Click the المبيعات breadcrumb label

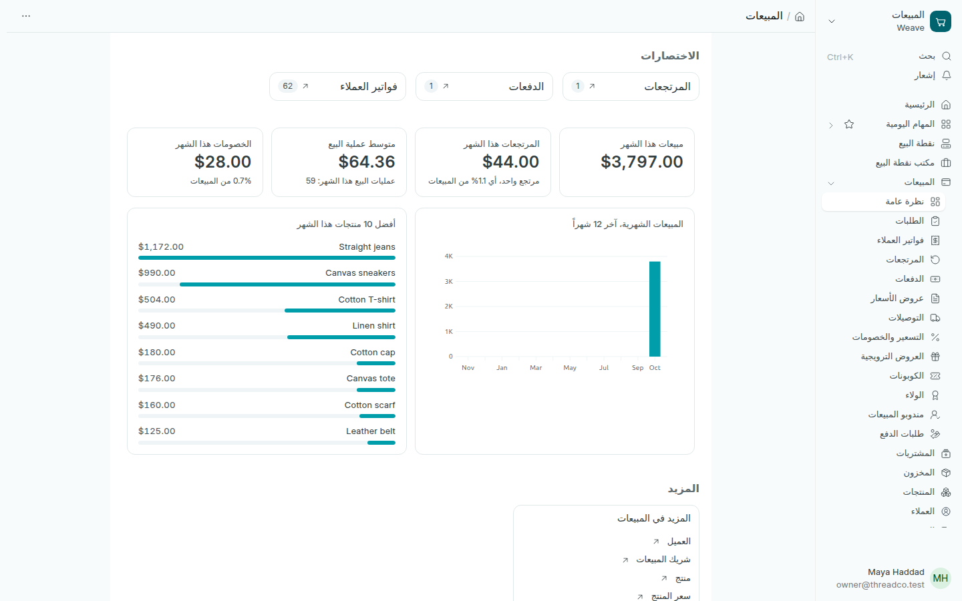click(x=764, y=16)
